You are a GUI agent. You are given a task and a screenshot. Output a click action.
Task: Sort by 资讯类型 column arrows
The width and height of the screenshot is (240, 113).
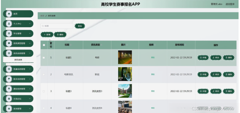(x=102, y=45)
